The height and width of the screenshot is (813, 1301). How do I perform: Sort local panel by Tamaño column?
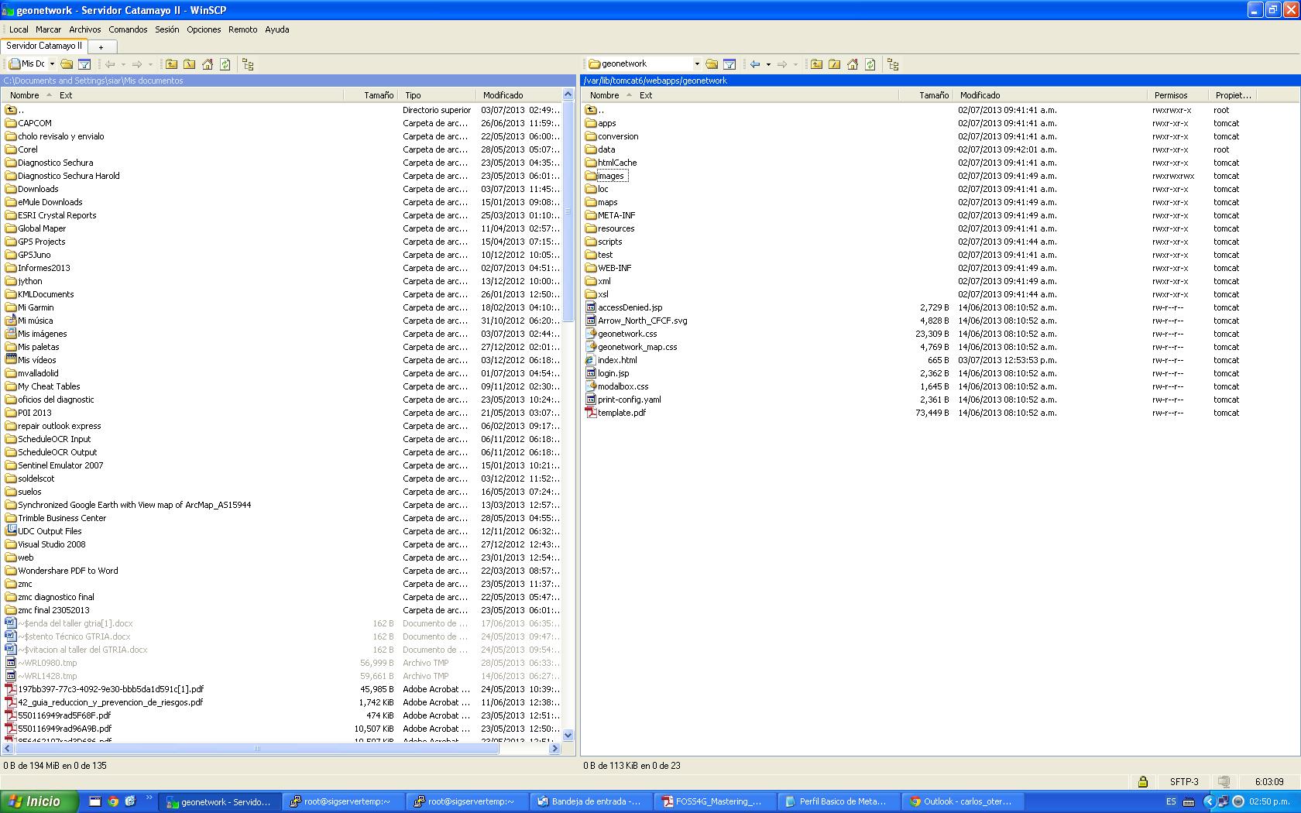click(370, 95)
